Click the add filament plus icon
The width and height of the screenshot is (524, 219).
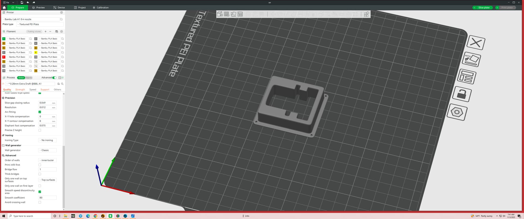46,32
